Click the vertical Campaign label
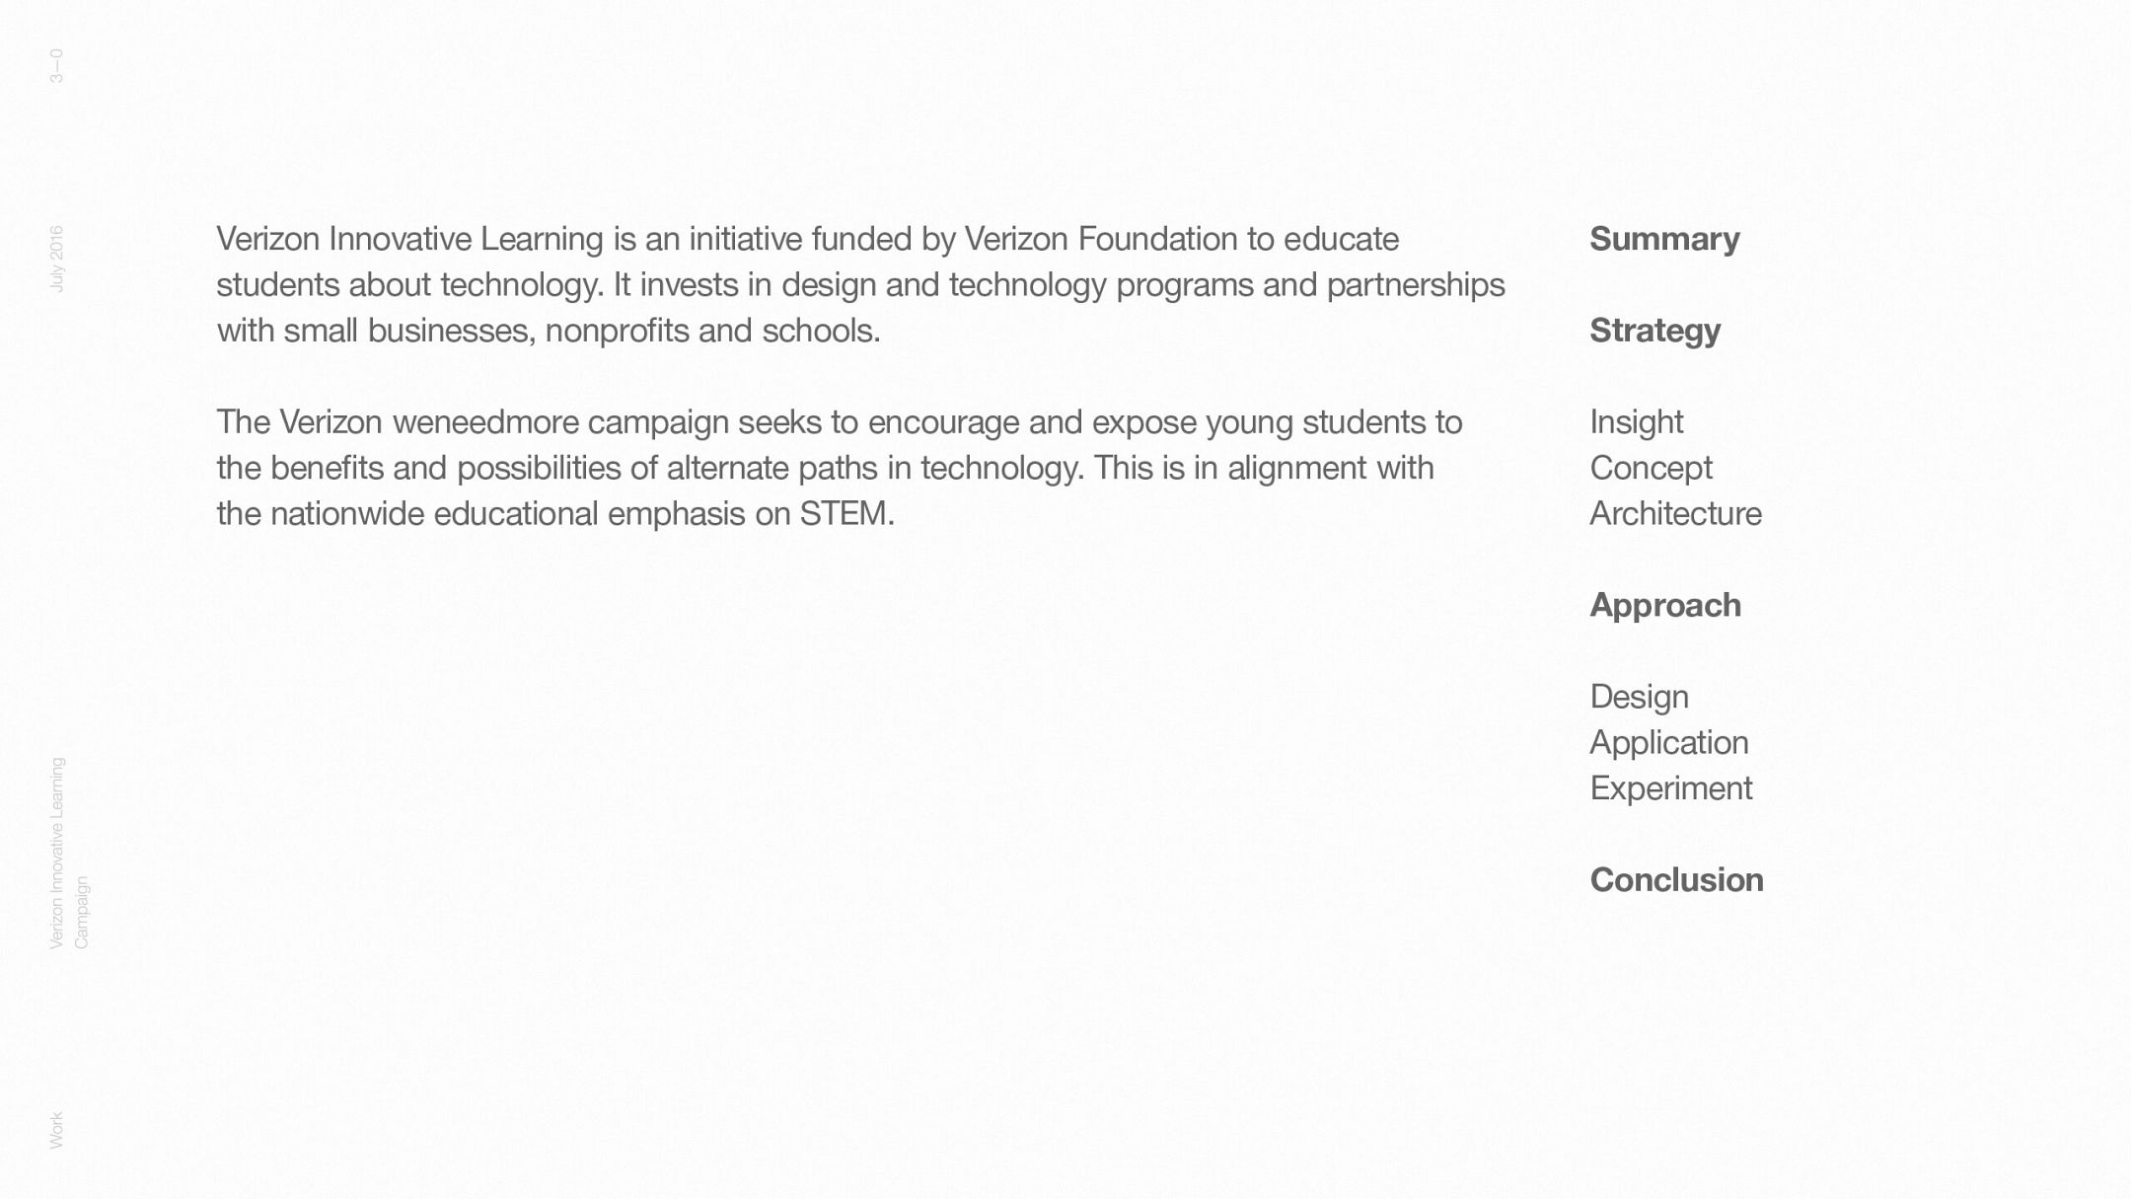Viewport: 2131px width, 1199px height. [82, 913]
